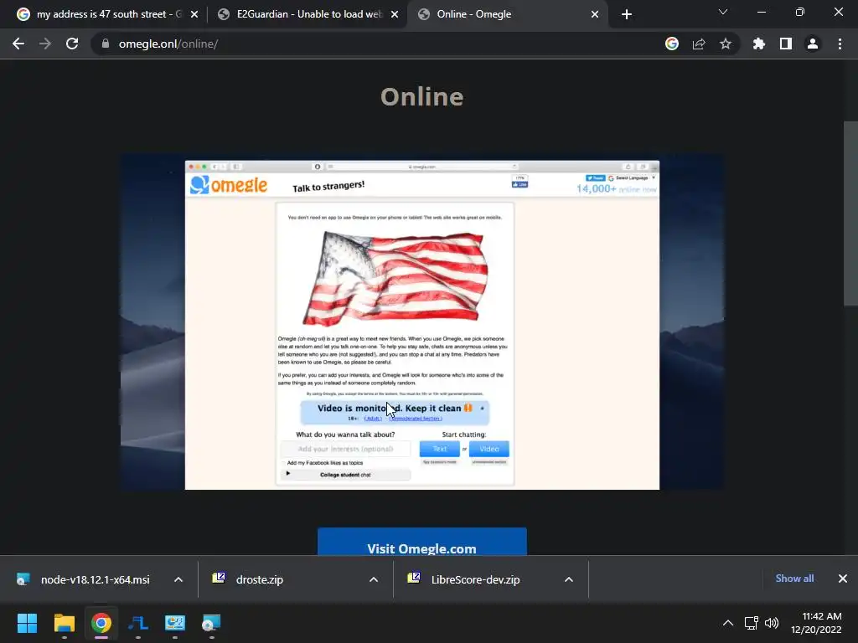Image resolution: width=858 pixels, height=643 pixels.
Task: Open the LibreScore-dev.zip download
Action: pos(475,579)
